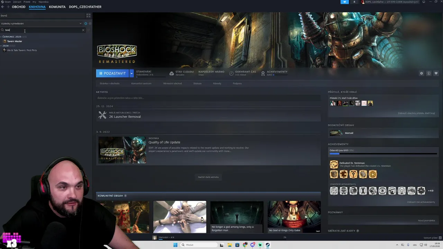This screenshot has width=443, height=249.
Task: Click Windows taskbar Hledat search box
Action: [x=199, y=245]
